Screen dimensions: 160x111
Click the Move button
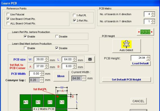click(61, 76)
